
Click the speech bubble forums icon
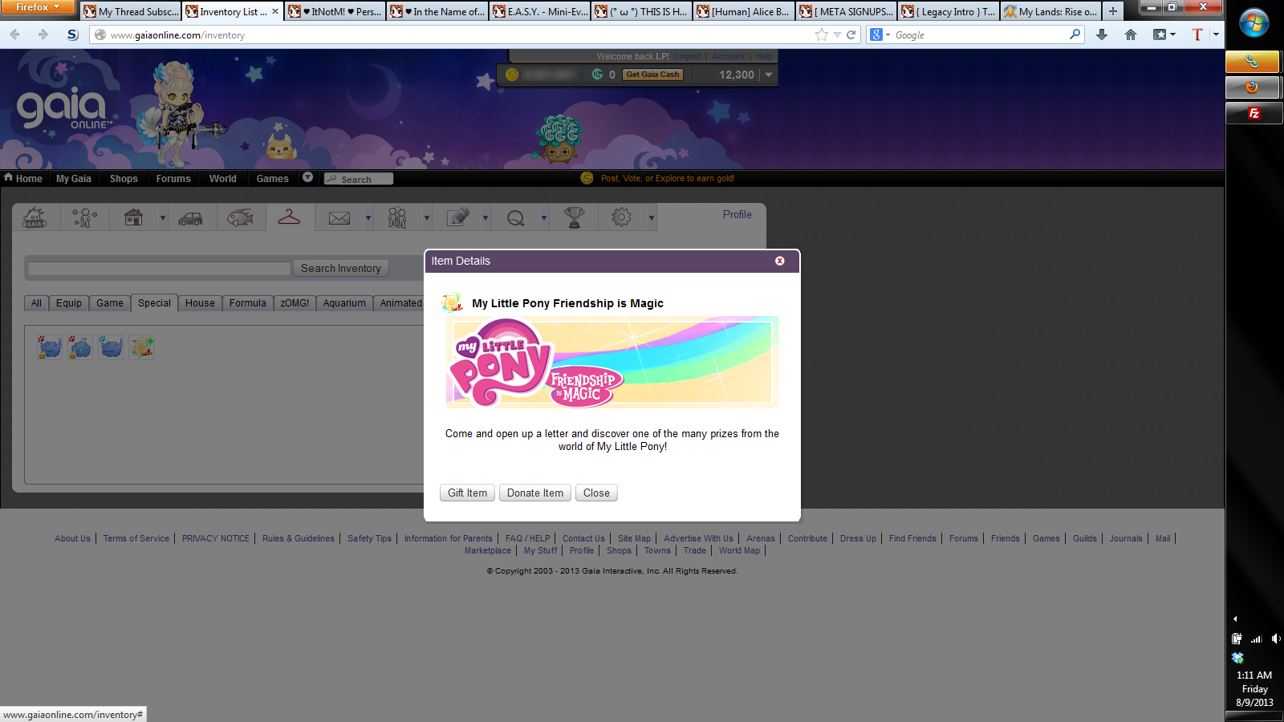click(x=516, y=218)
